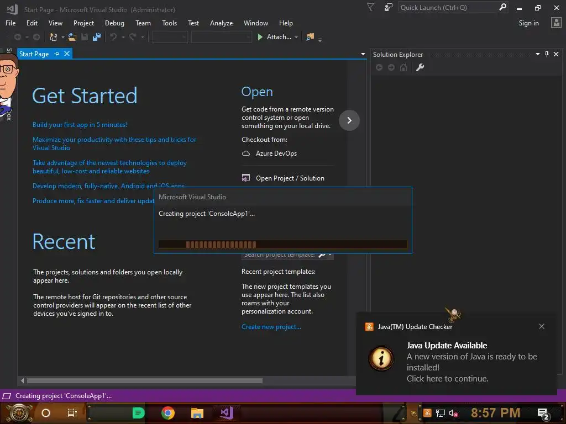Click Build your first app in 5 minutes link
This screenshot has width=566, height=424.
coord(80,125)
